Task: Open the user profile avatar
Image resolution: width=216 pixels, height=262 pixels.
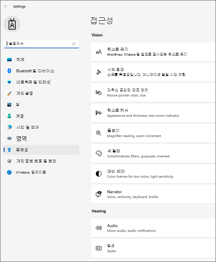Action: [x=12, y=24]
